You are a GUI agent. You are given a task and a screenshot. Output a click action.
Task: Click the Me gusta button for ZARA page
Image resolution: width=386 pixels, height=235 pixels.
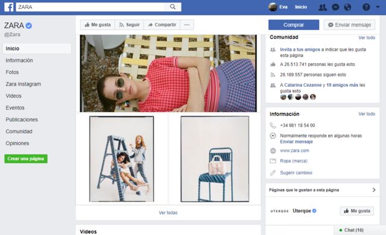point(98,25)
